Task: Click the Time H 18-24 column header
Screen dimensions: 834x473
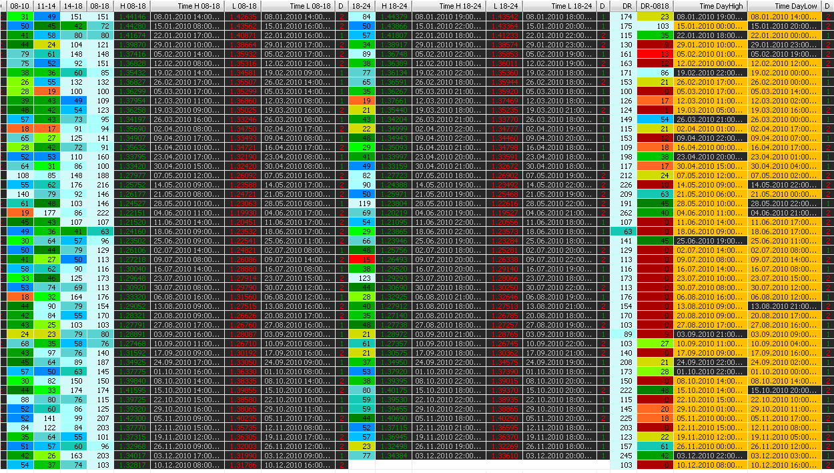Action: (448, 5)
